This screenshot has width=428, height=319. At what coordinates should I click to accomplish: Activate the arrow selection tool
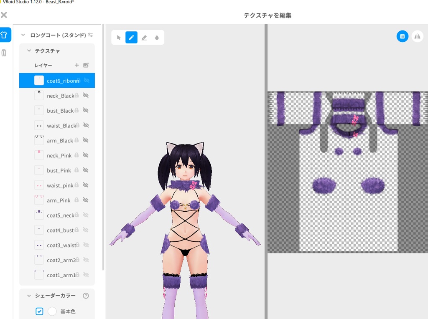118,37
